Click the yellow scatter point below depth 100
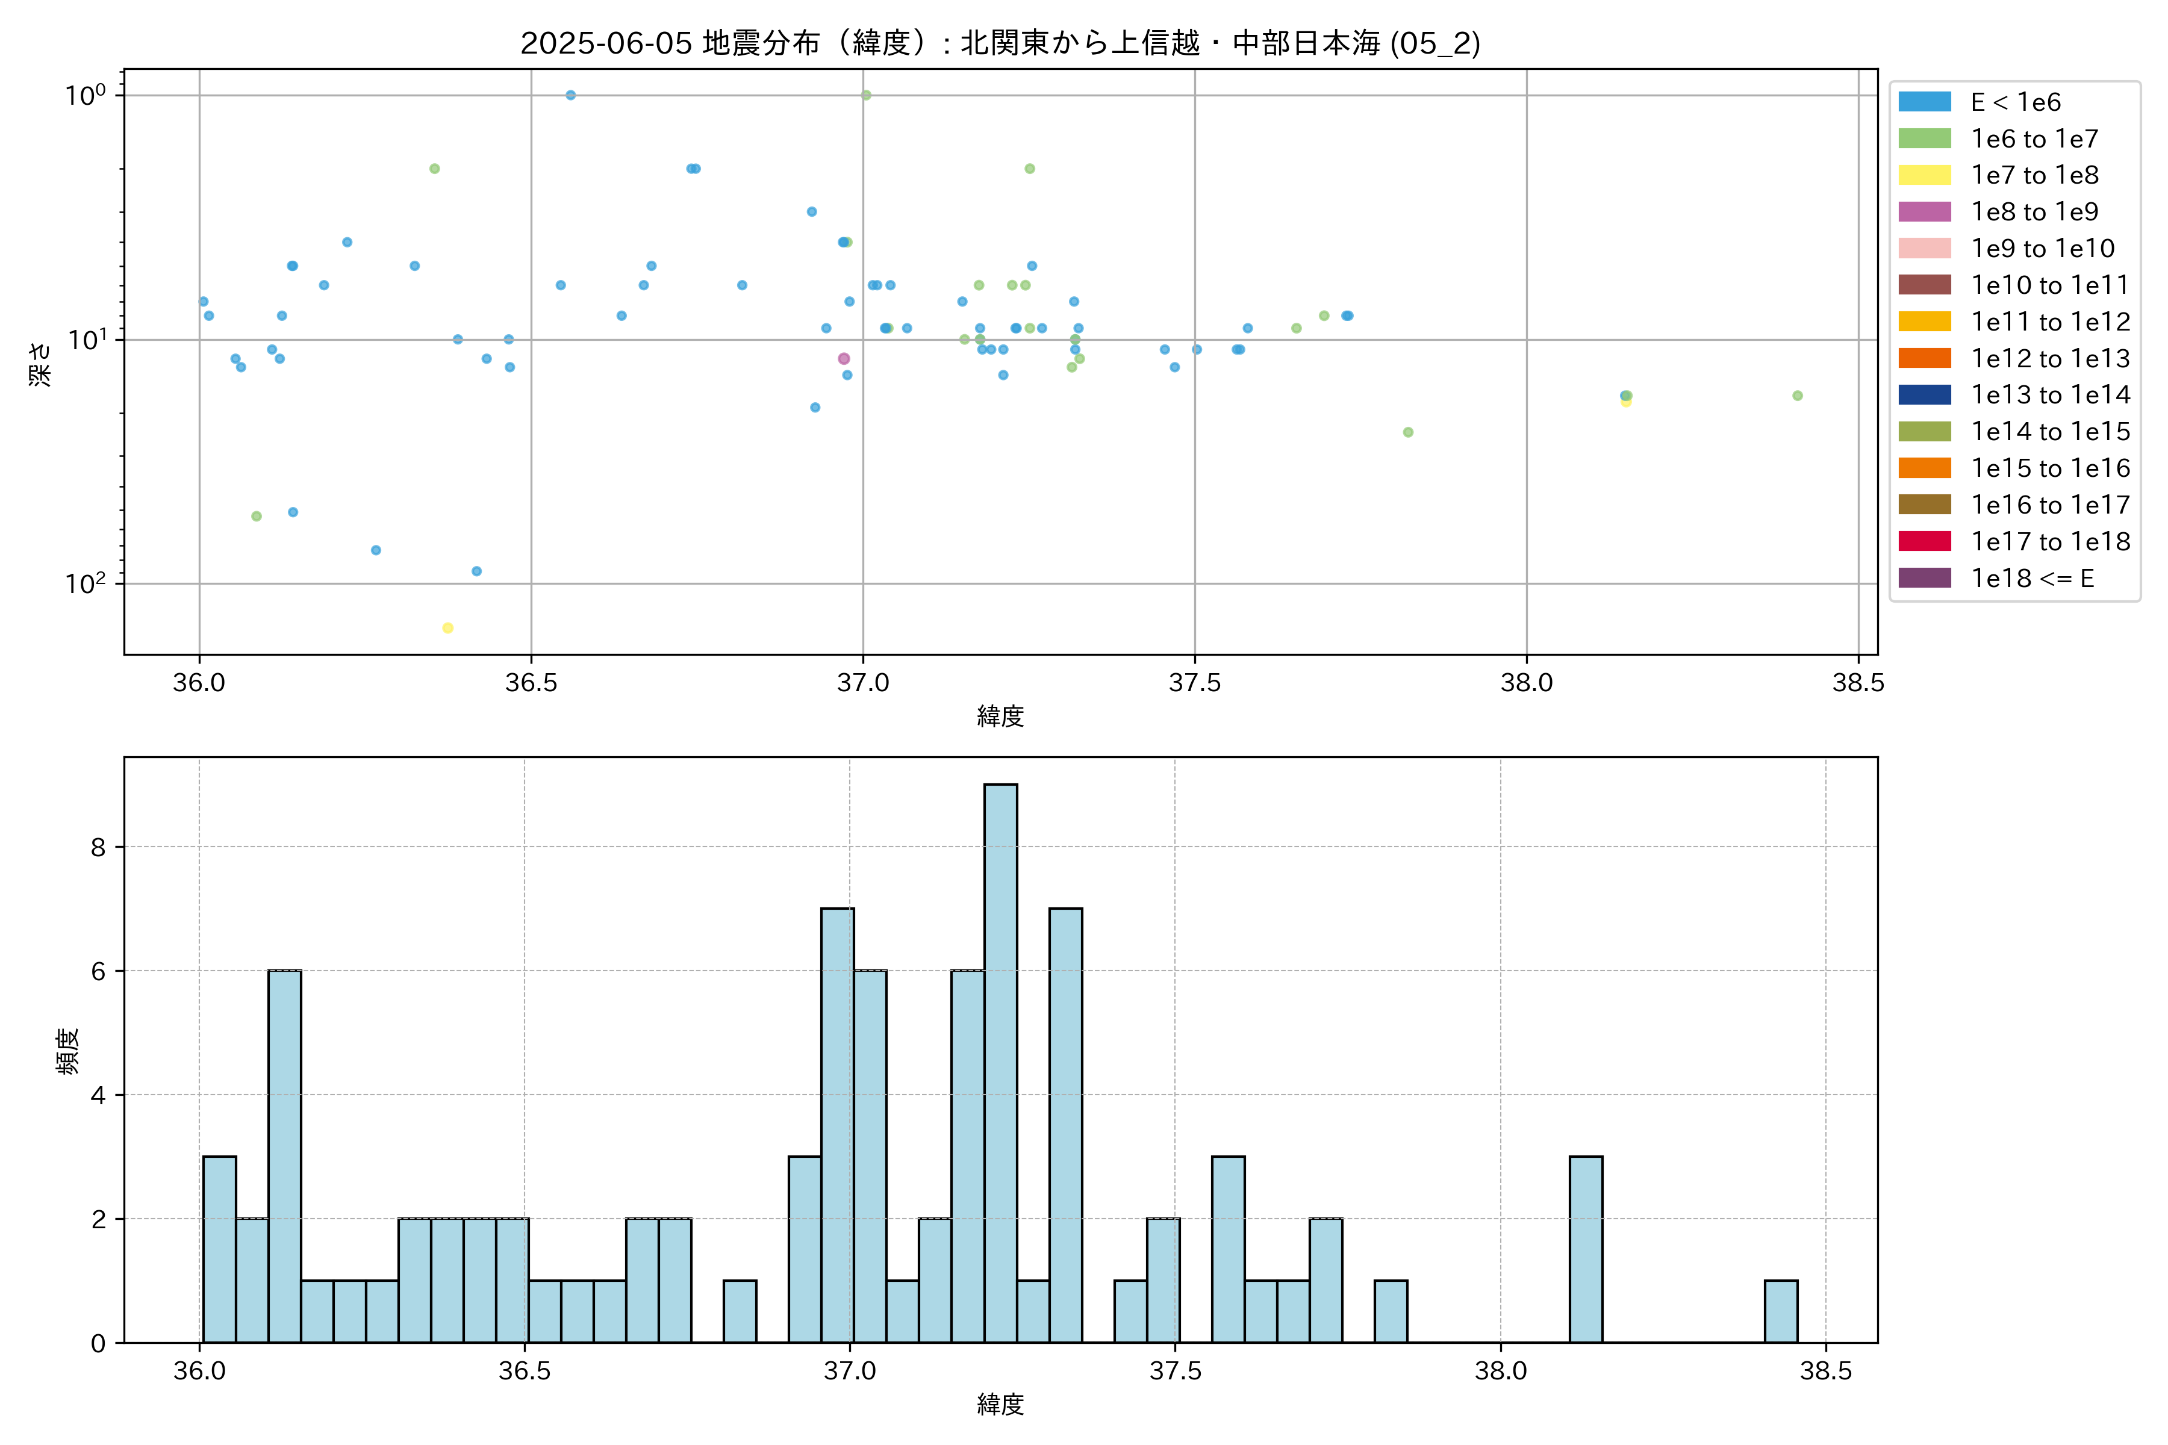 click(x=448, y=627)
